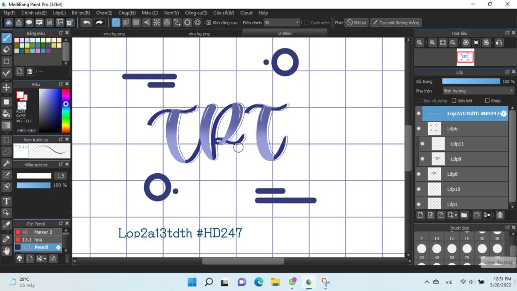This screenshot has width=517, height=291.
Task: Click the cloud save icon
Action: coord(9,22)
